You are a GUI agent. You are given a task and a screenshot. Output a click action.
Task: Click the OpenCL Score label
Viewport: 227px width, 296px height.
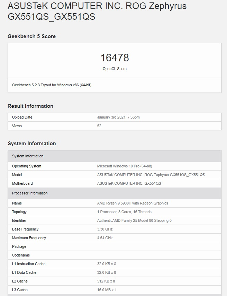tap(115, 69)
